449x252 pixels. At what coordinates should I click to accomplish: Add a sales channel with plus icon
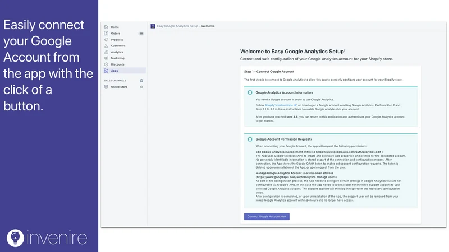pos(141,81)
